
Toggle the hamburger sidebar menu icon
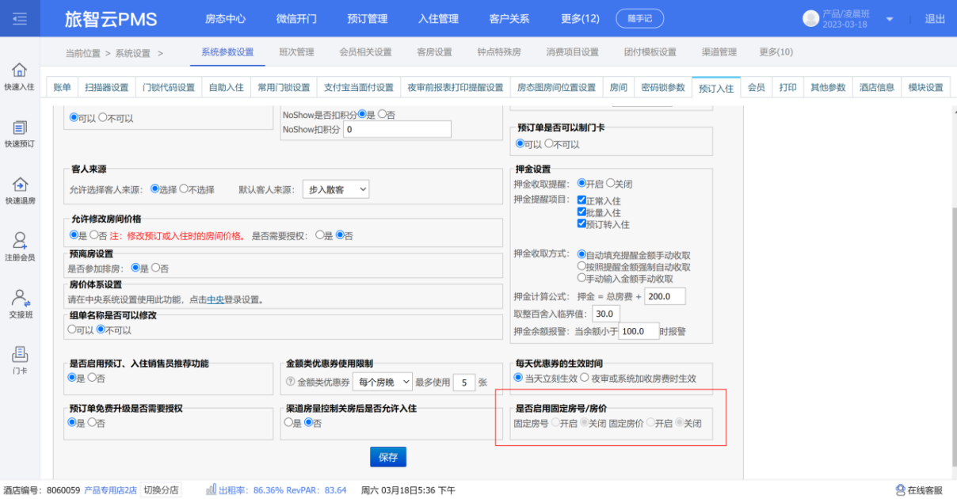[x=20, y=19]
